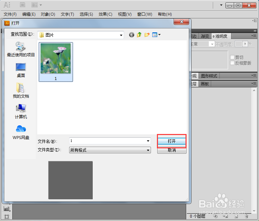Open the 帮助(H) menu
Screen dimensions: 259x221
[165, 14]
